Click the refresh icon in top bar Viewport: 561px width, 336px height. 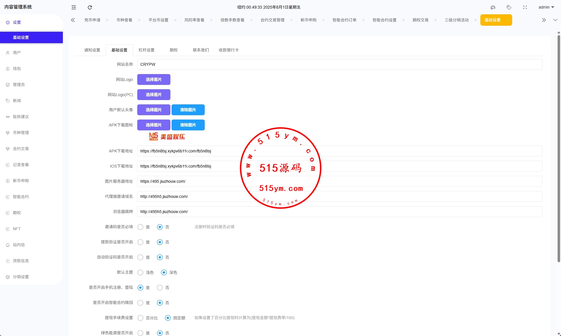point(90,7)
